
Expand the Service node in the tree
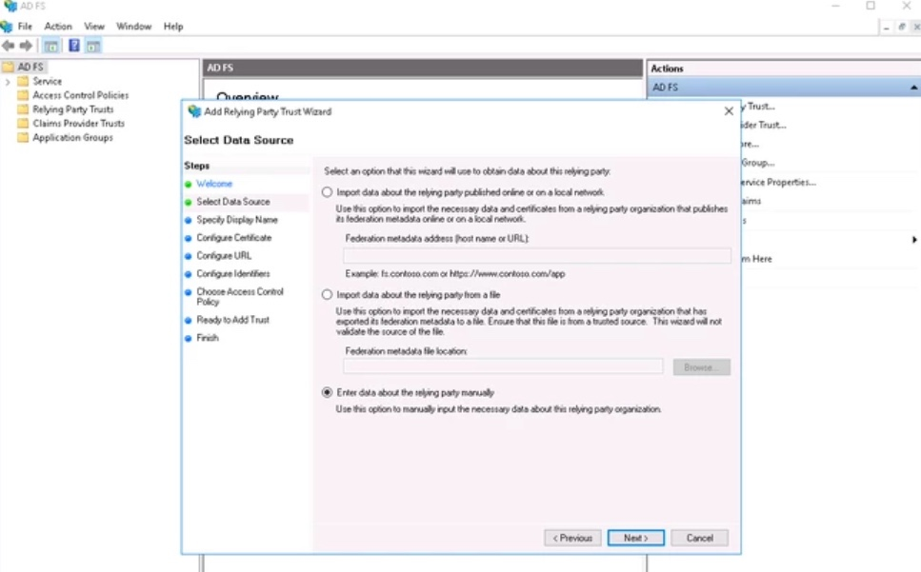(x=8, y=82)
